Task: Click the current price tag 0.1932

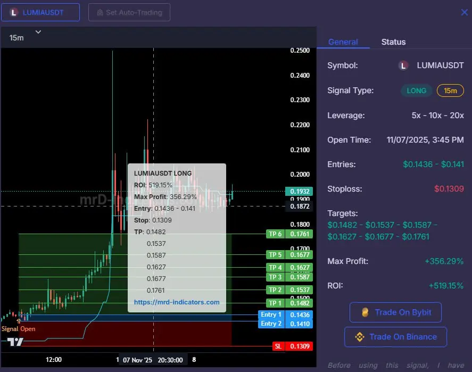Action: coord(299,192)
